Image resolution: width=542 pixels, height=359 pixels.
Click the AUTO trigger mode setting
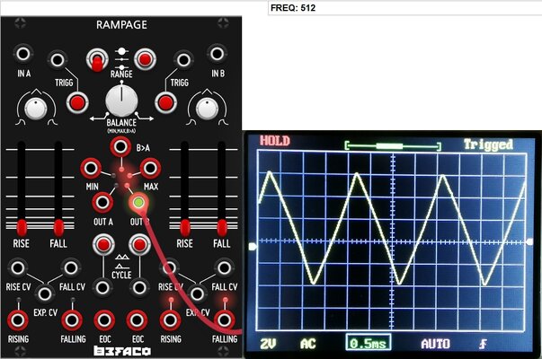[x=436, y=344]
